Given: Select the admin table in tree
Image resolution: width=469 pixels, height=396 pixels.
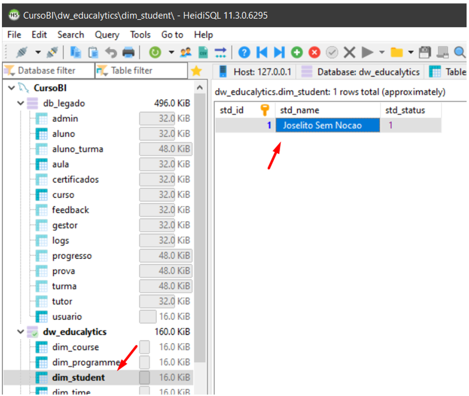Looking at the screenshot, I should (65, 119).
